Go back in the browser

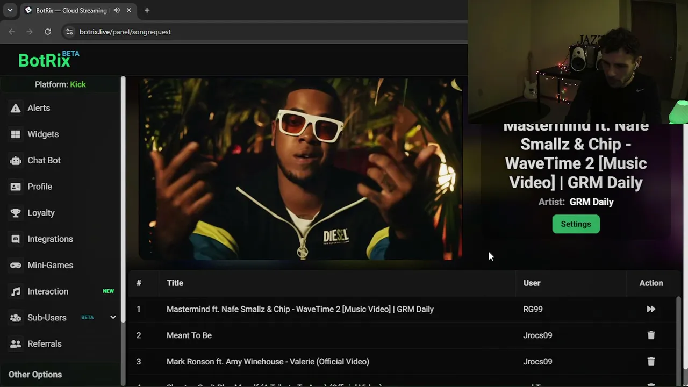point(12,32)
